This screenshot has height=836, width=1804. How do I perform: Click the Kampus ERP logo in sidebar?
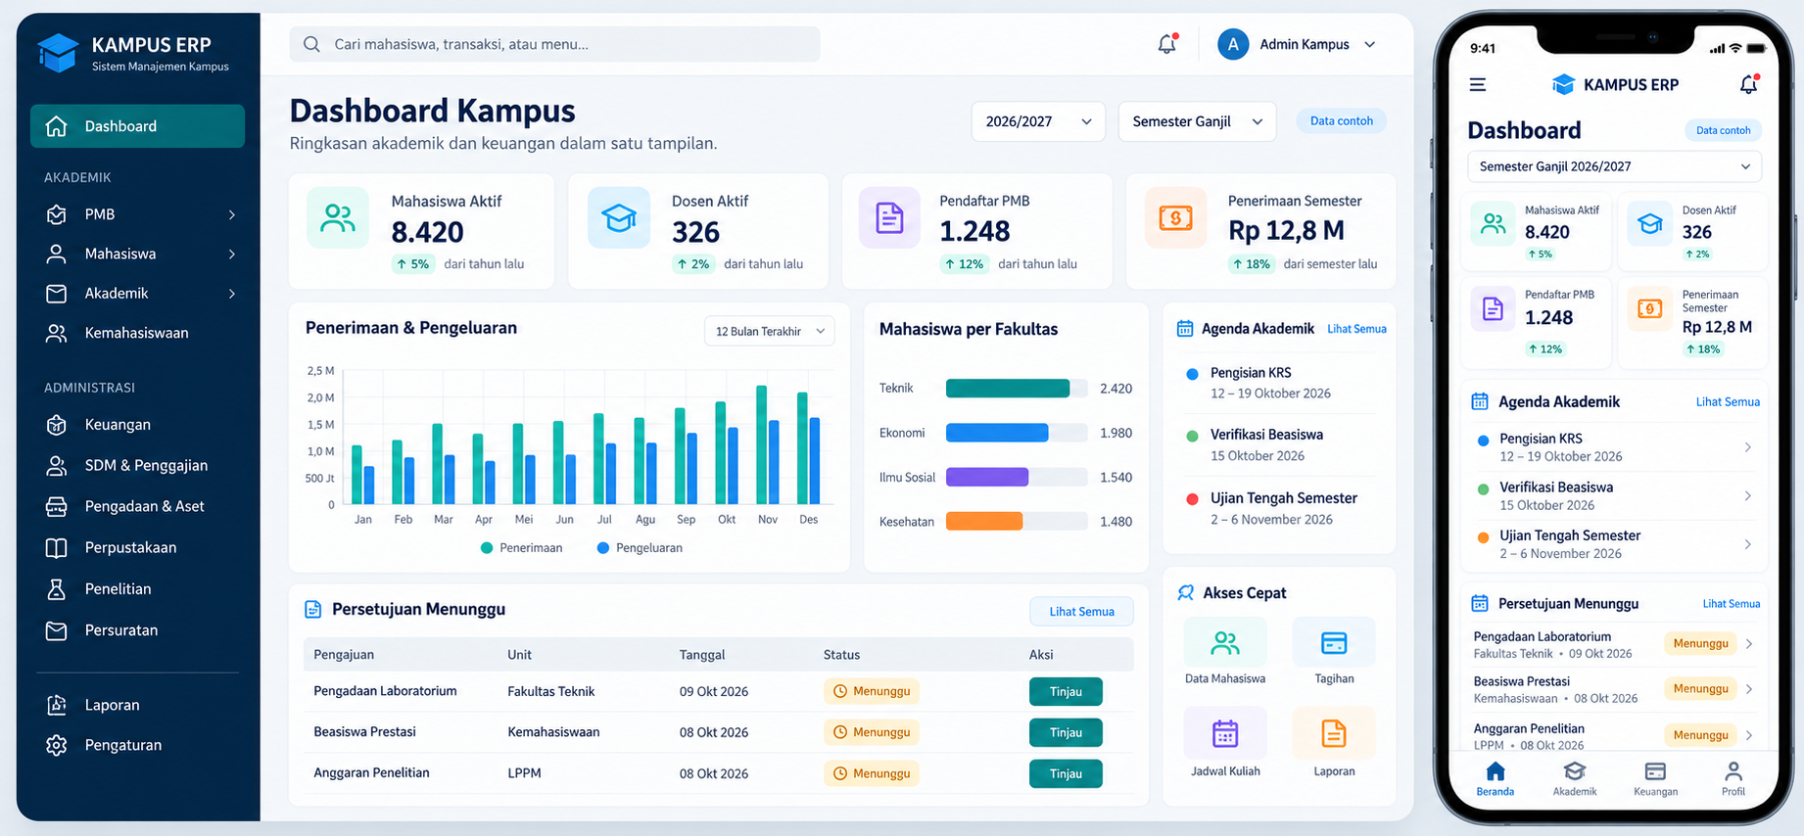point(58,53)
